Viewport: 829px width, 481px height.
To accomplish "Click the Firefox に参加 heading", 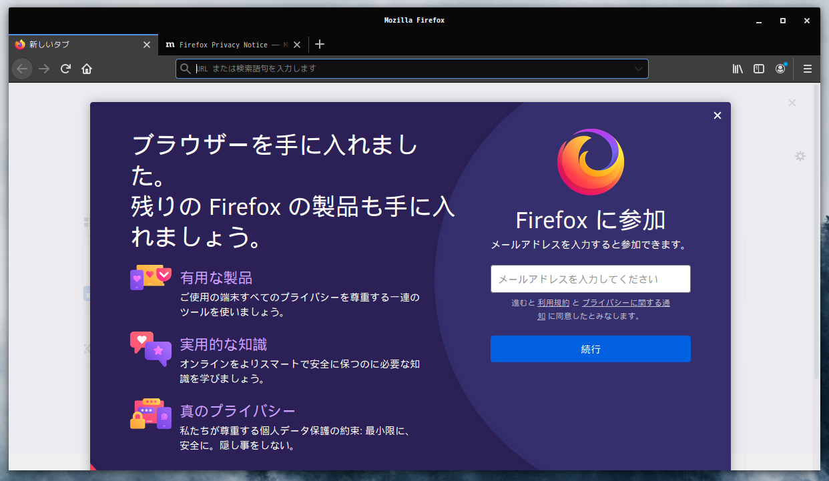I will click(591, 220).
